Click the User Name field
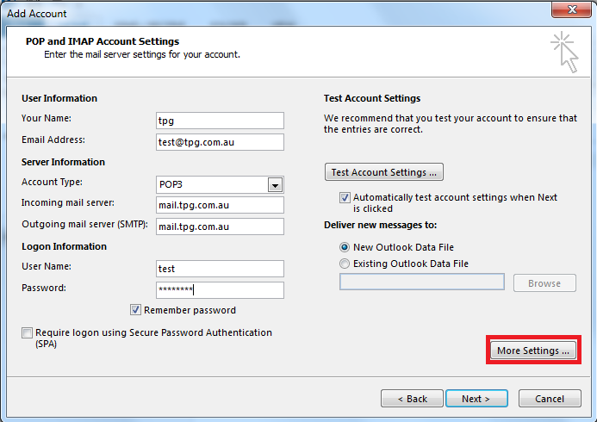 point(220,269)
